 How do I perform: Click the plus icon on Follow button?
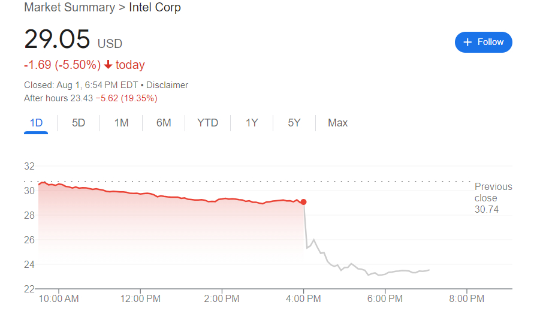(x=468, y=42)
